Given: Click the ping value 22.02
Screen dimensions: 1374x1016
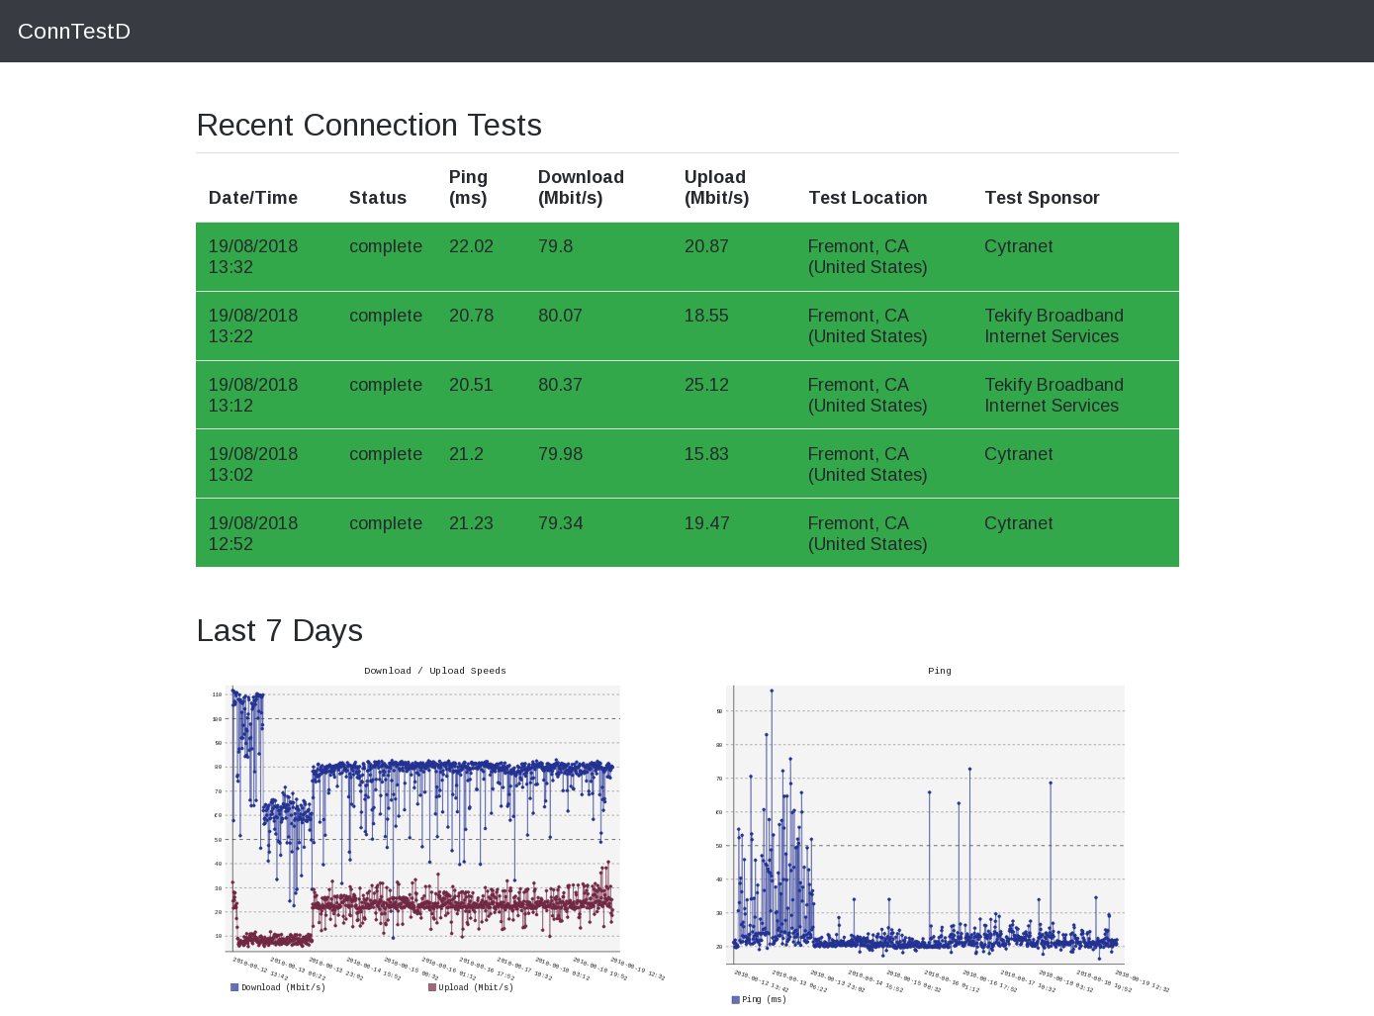Looking at the screenshot, I should point(471,246).
